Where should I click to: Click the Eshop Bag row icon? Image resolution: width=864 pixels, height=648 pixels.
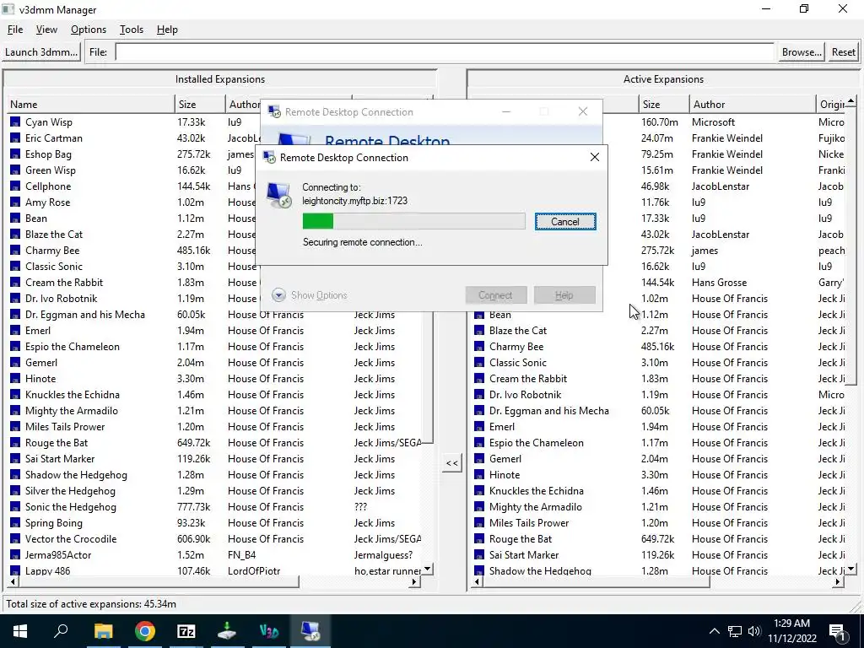pyautogui.click(x=15, y=154)
